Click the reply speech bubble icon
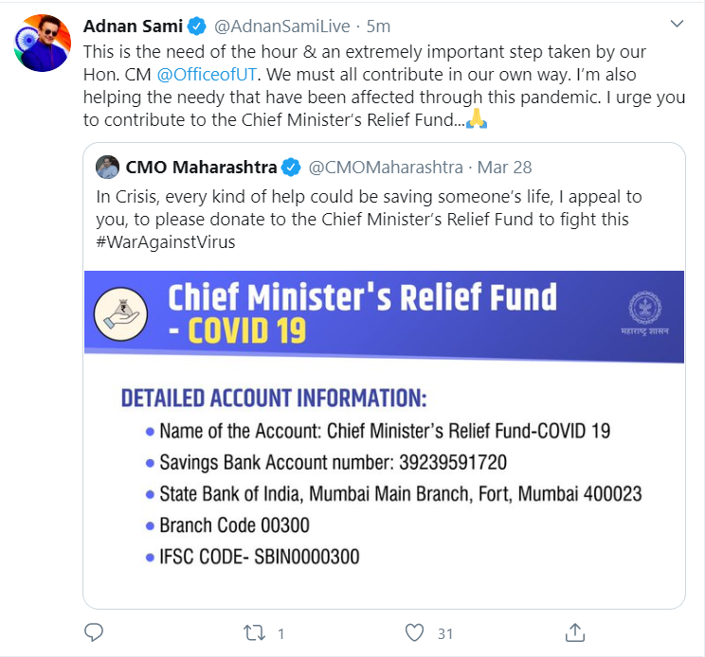 coord(93,631)
